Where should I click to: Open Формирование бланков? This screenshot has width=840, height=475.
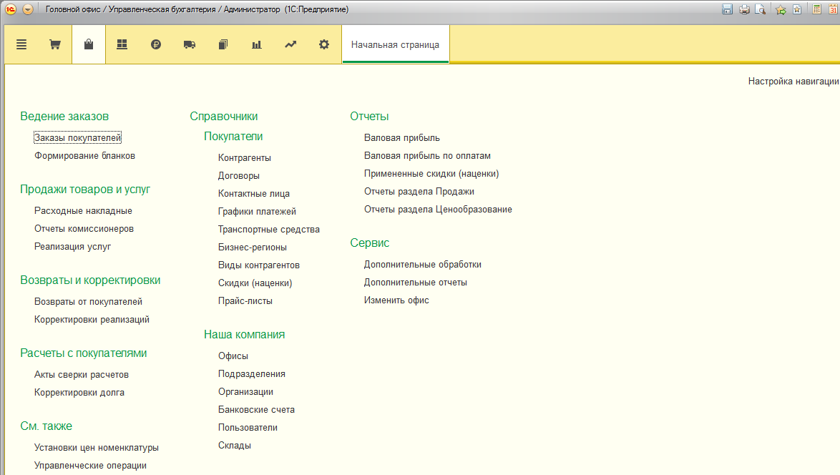point(84,156)
